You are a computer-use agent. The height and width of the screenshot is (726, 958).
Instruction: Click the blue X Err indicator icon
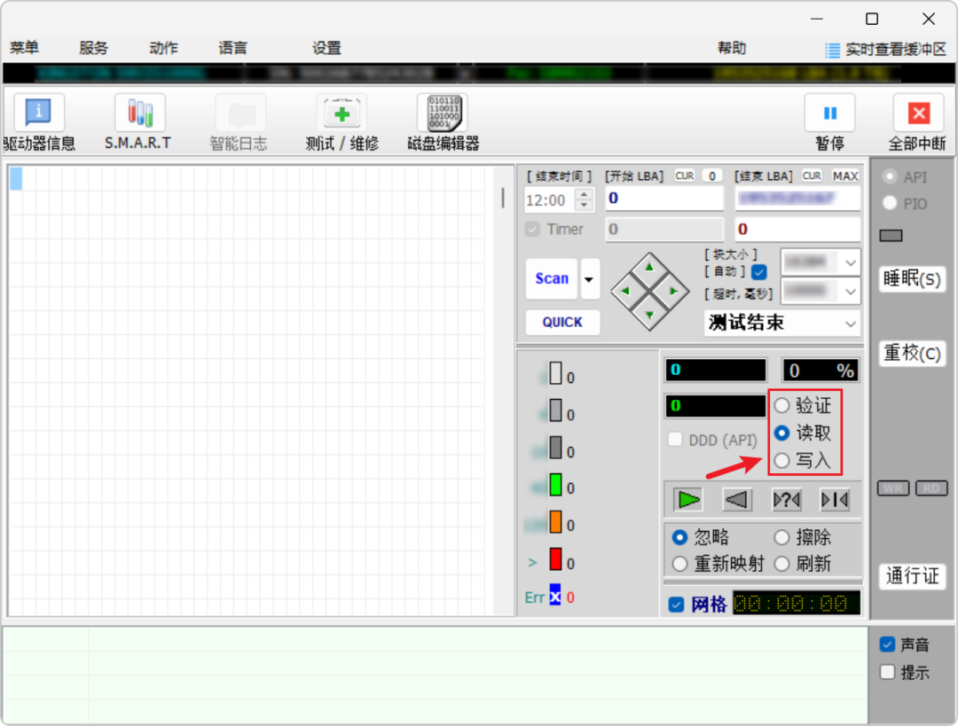click(554, 596)
